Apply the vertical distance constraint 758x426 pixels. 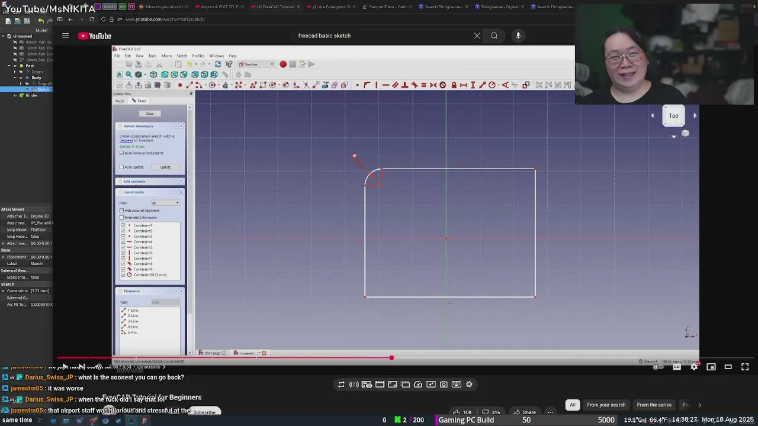(x=473, y=85)
